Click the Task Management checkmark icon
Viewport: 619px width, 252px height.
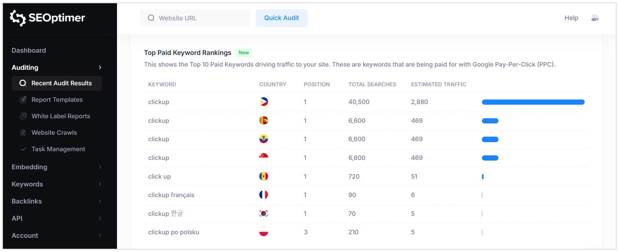(x=23, y=149)
